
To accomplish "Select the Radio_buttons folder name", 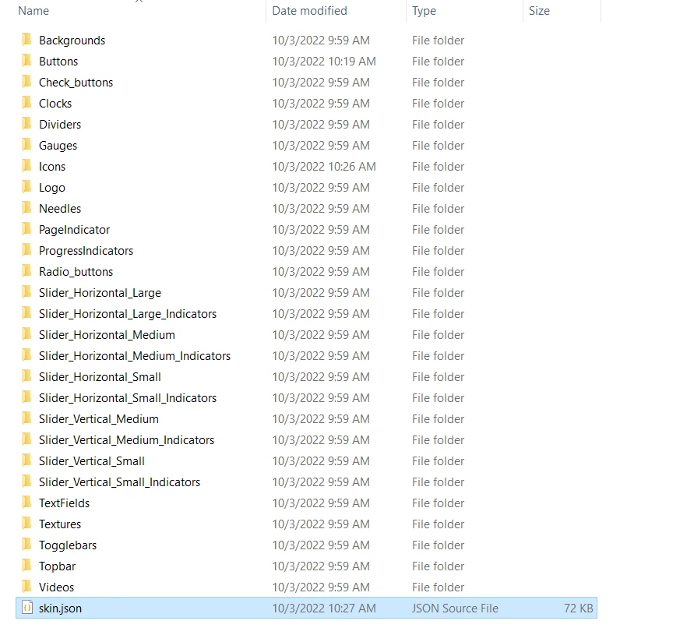I will pos(76,272).
